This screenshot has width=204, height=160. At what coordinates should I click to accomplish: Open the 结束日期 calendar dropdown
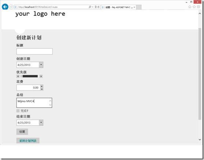click(41, 123)
